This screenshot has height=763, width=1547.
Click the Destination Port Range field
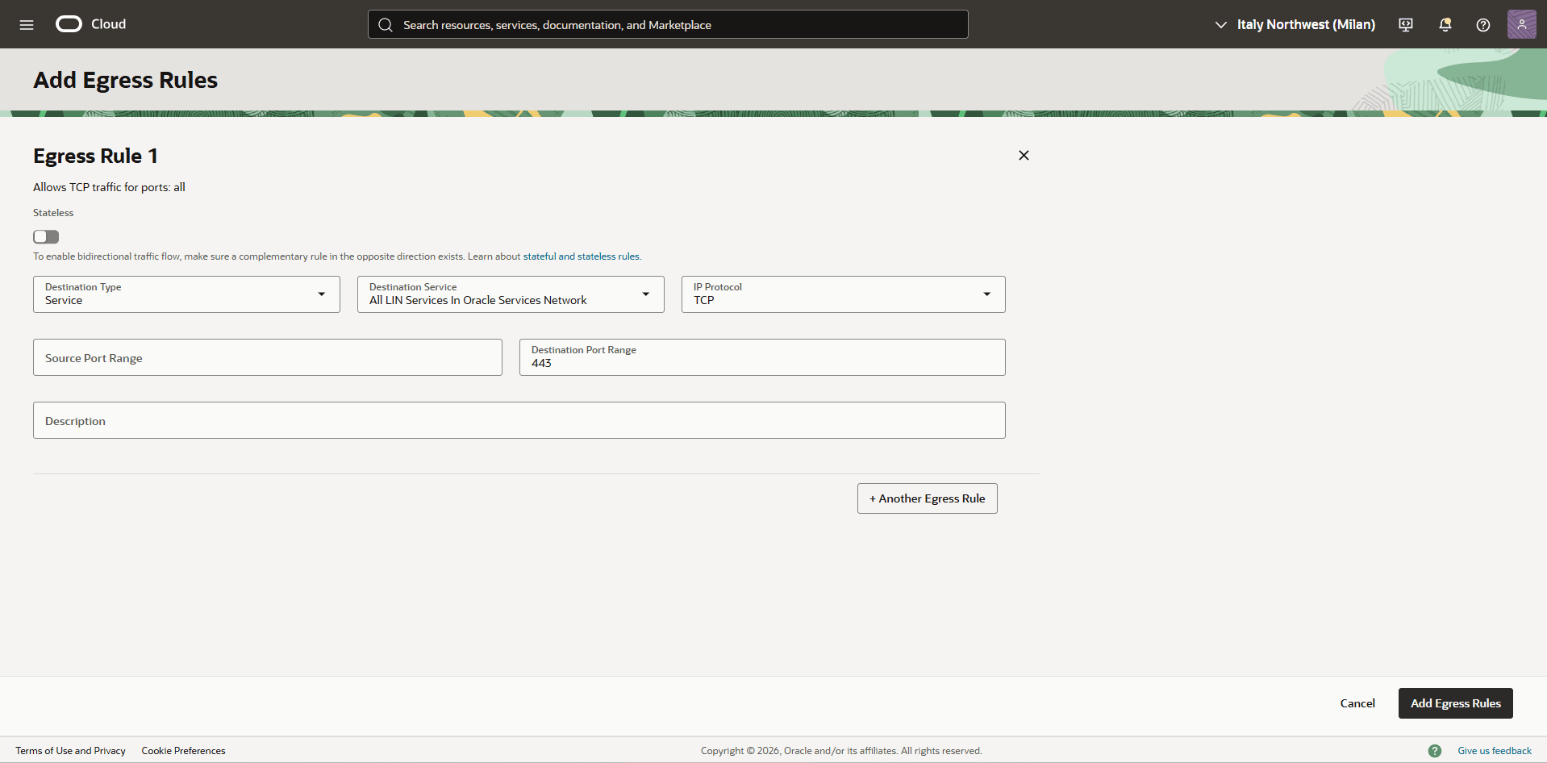pos(762,357)
